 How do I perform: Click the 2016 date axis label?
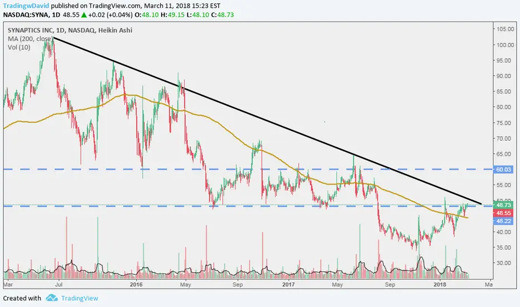click(136, 285)
